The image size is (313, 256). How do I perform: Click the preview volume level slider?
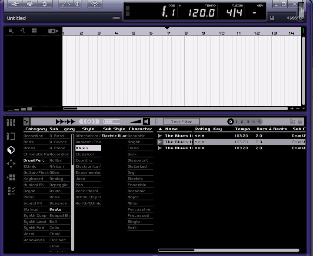tap(135, 122)
